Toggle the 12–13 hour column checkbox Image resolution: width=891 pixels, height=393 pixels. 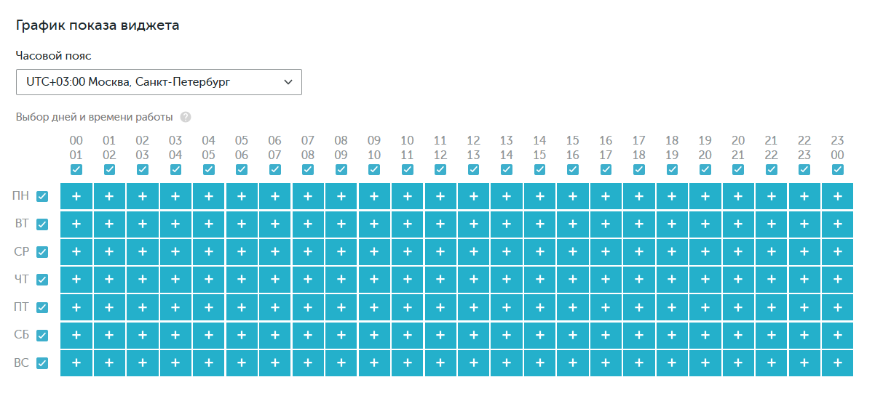473,170
